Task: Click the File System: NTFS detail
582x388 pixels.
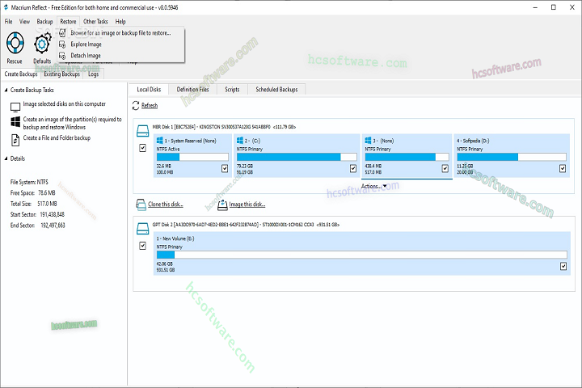Action: pos(29,182)
